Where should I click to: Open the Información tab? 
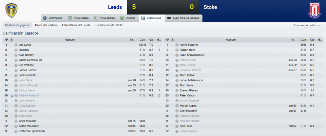(53, 18)
